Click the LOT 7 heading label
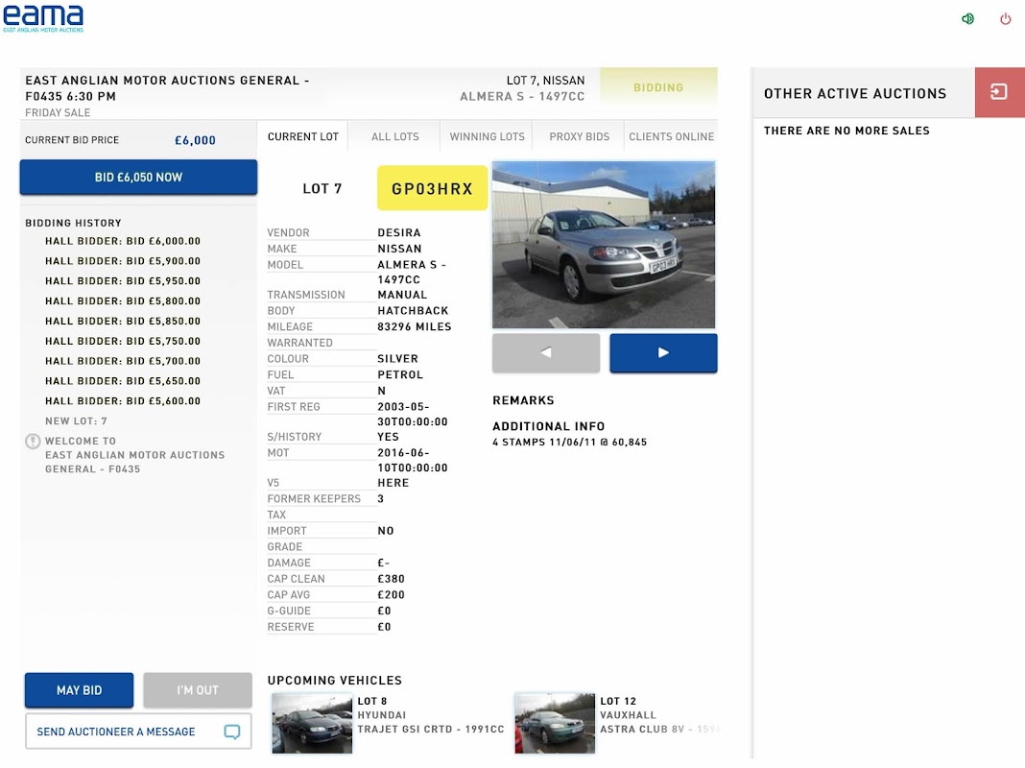Screen dimensions: 1025x768 pyautogui.click(x=322, y=189)
